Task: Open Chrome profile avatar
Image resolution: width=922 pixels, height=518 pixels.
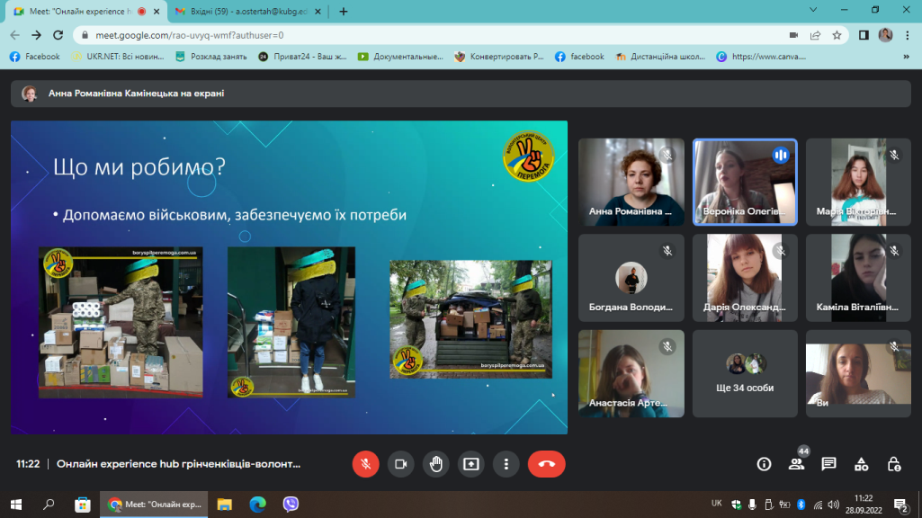Action: point(885,35)
